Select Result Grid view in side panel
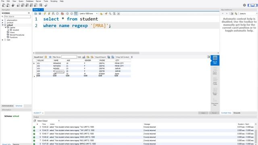Screen dimensions: 258x145 215,60
